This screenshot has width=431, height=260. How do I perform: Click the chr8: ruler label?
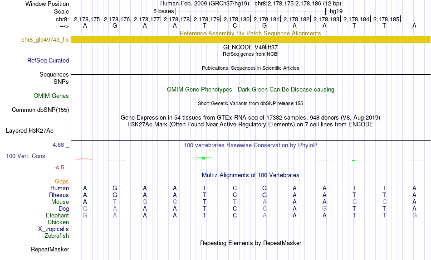pyautogui.click(x=62, y=19)
